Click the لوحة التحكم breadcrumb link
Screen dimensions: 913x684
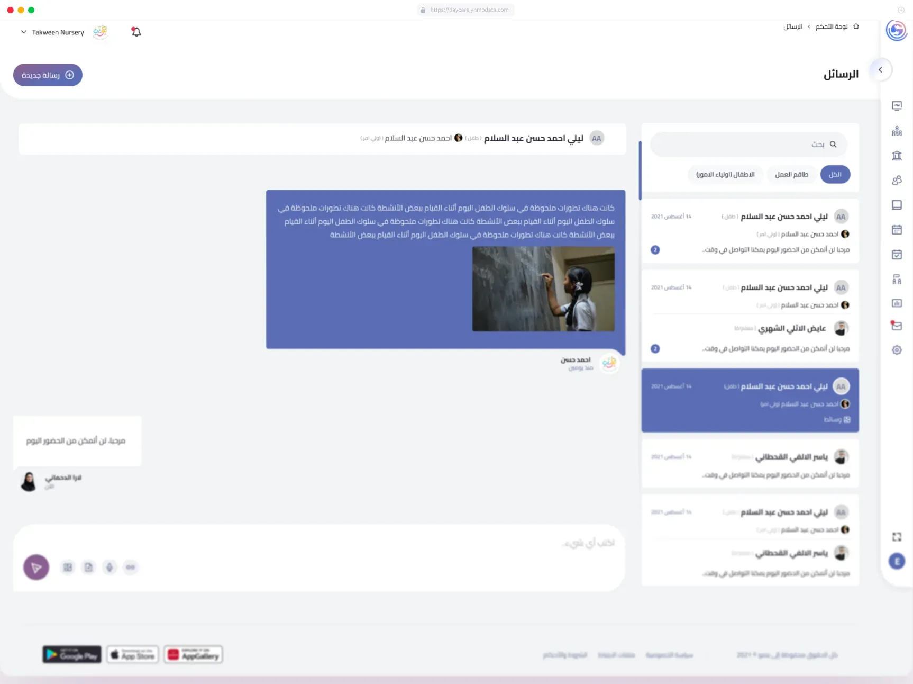click(832, 26)
